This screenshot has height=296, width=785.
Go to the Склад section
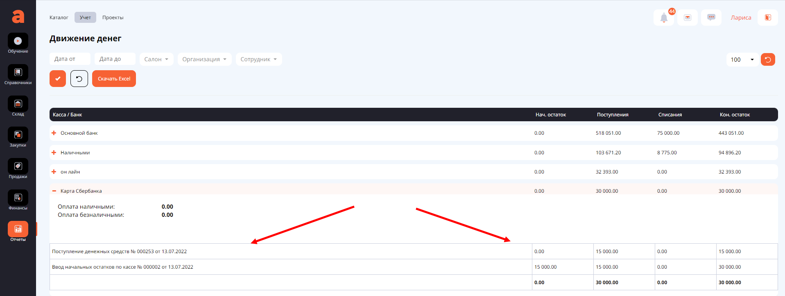click(x=18, y=104)
